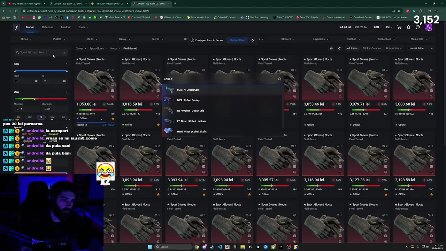Click the star on the 3,016.59 lei listing
The width and height of the screenshot is (446, 251).
coord(158,125)
